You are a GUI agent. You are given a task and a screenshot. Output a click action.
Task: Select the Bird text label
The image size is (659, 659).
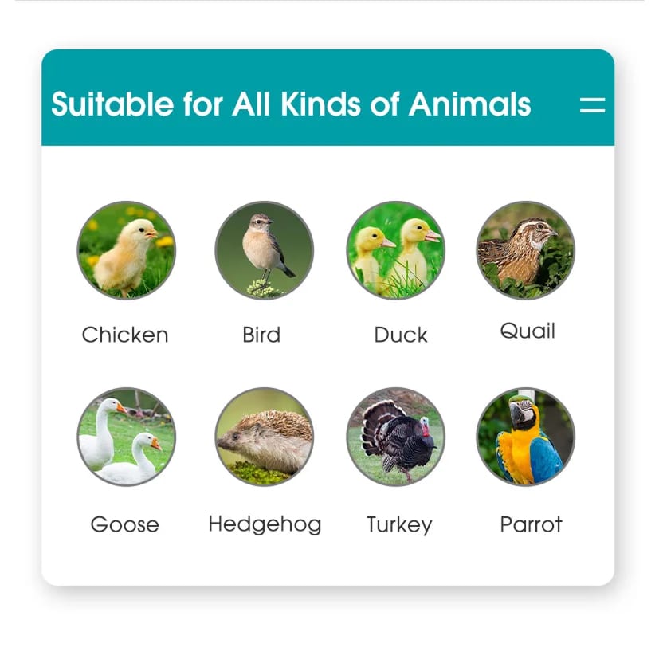[x=261, y=335]
